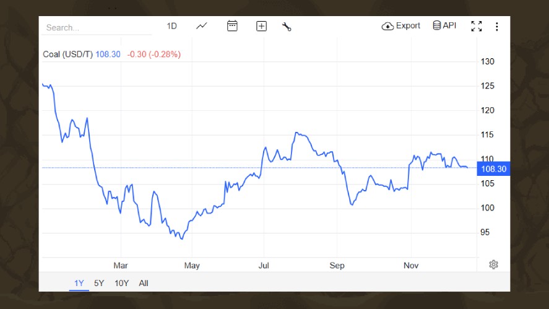Viewport: 549px width, 309px height.
Task: Click the 120 price axis label
Action: click(487, 110)
